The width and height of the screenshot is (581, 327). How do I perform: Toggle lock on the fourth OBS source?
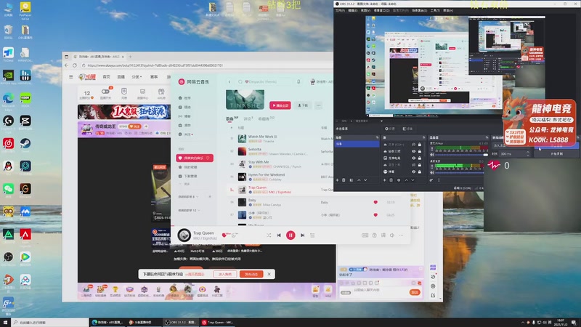[420, 165]
